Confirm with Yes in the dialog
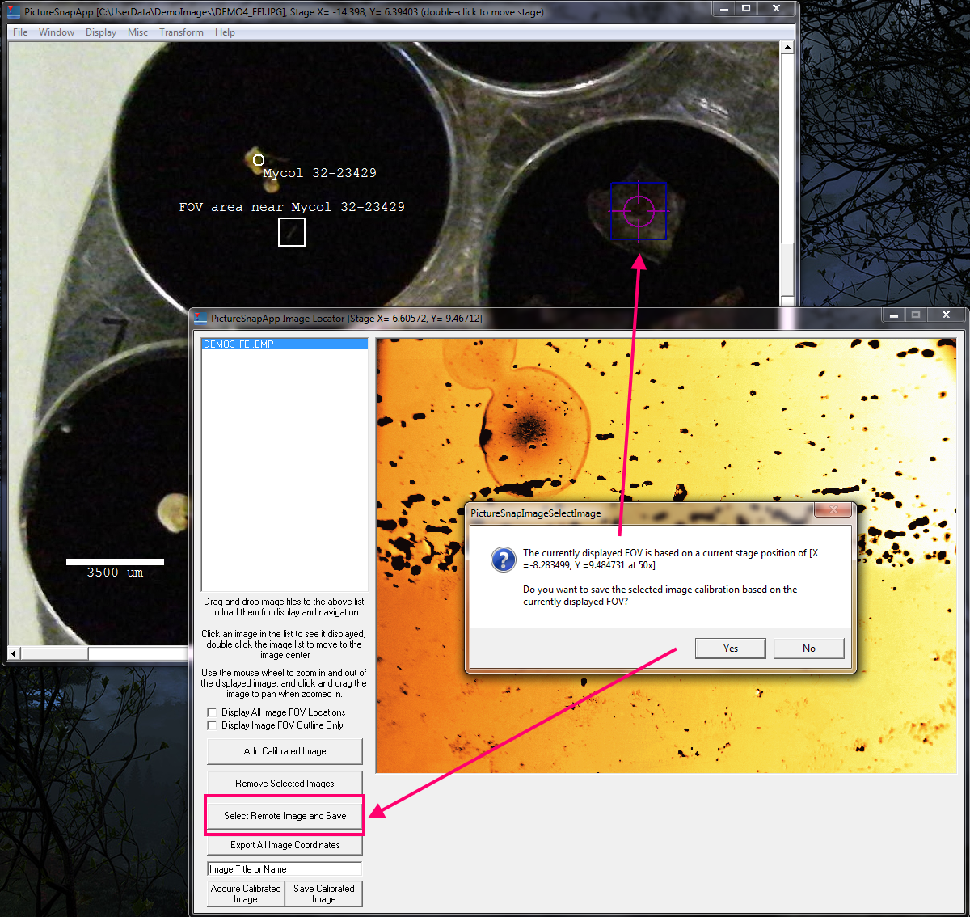The height and width of the screenshot is (917, 970). click(x=730, y=649)
